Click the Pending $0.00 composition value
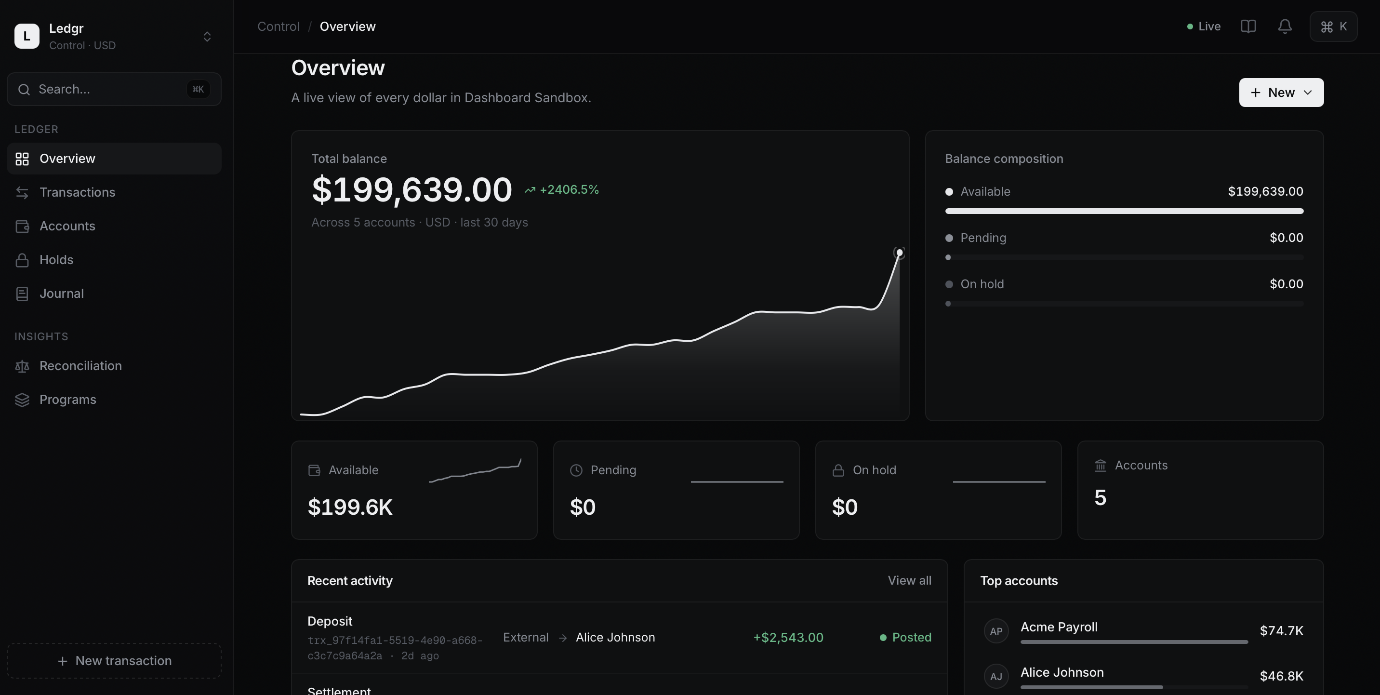The height and width of the screenshot is (695, 1380). click(x=1286, y=238)
